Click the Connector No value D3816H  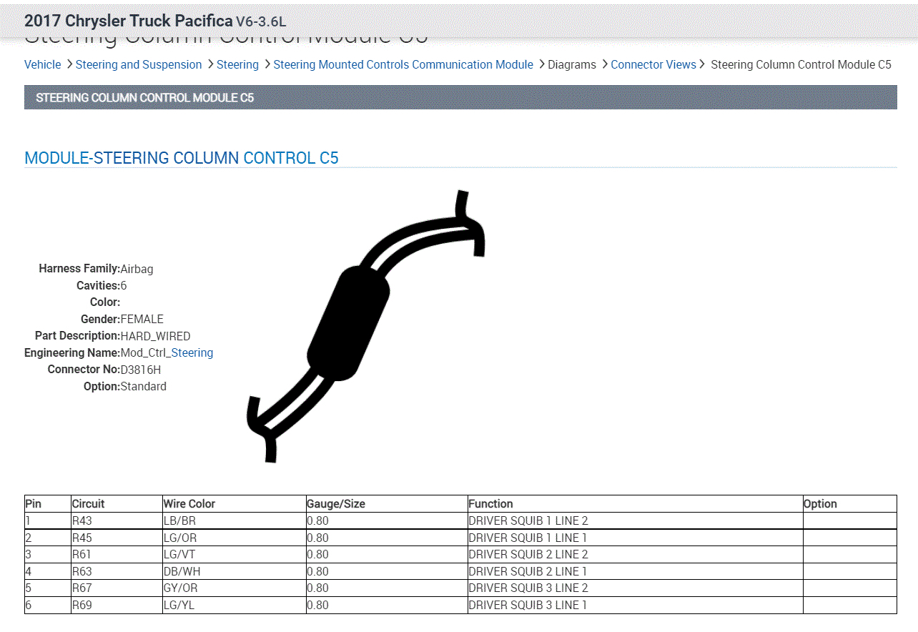(142, 370)
